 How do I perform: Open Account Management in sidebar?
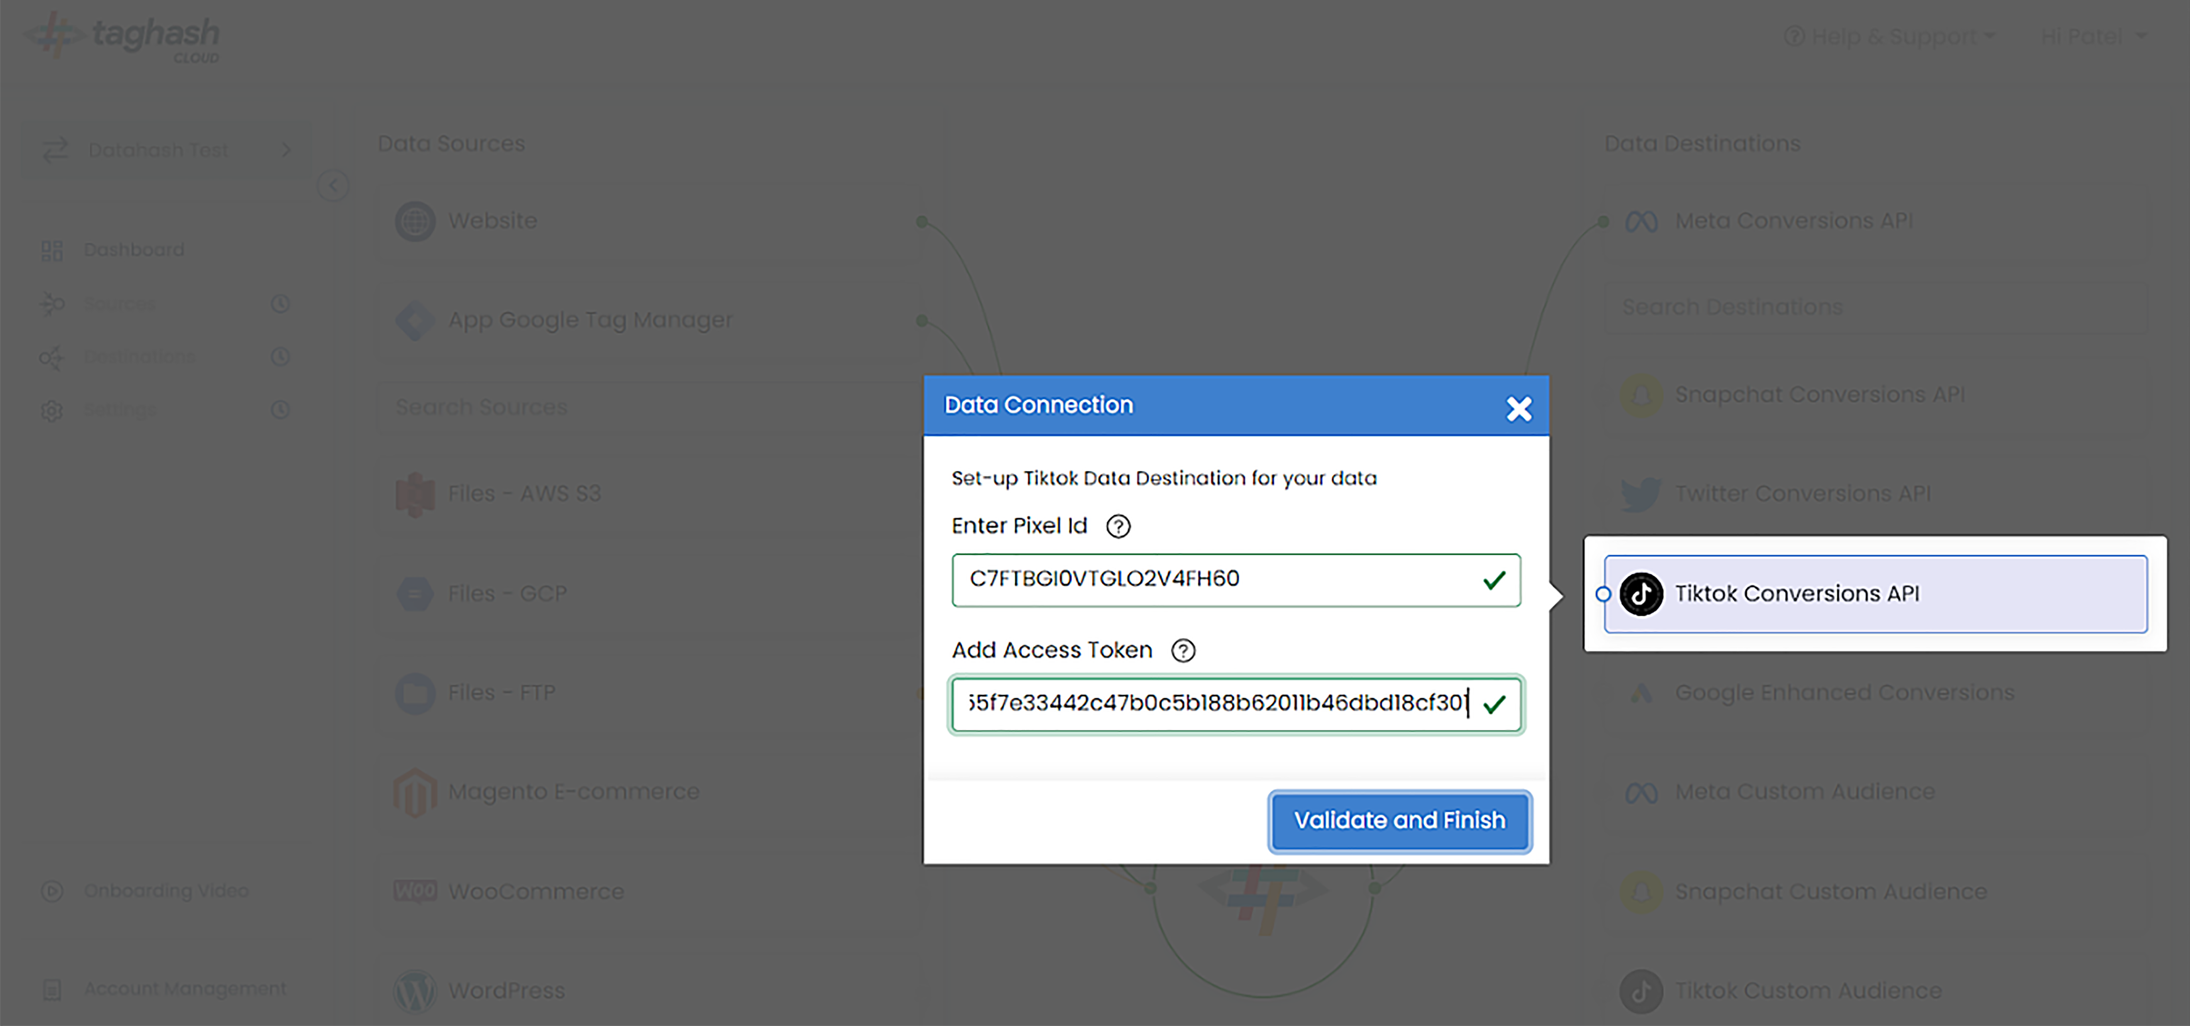tap(185, 989)
